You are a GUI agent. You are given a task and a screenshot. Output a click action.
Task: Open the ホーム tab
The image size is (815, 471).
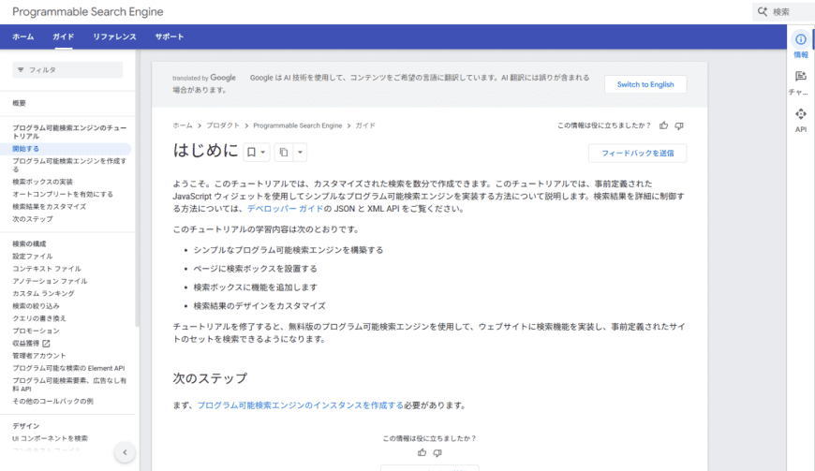click(22, 37)
